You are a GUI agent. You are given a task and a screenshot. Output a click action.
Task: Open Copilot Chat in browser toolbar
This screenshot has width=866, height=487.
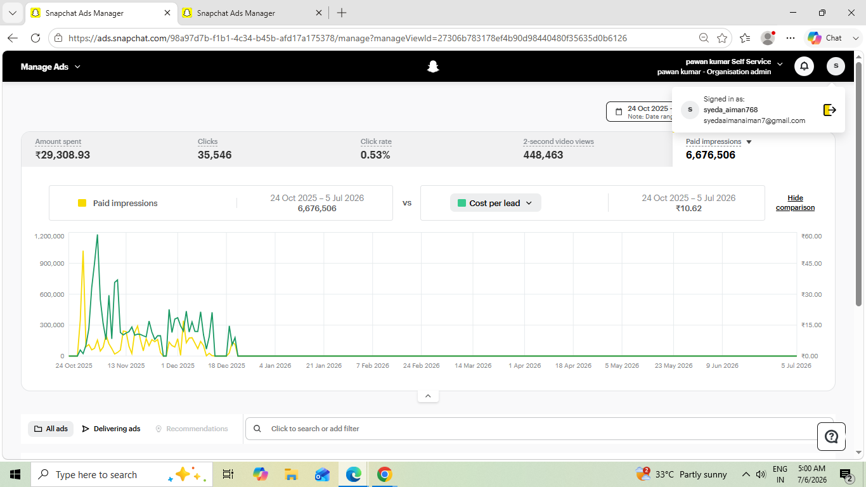click(825, 38)
